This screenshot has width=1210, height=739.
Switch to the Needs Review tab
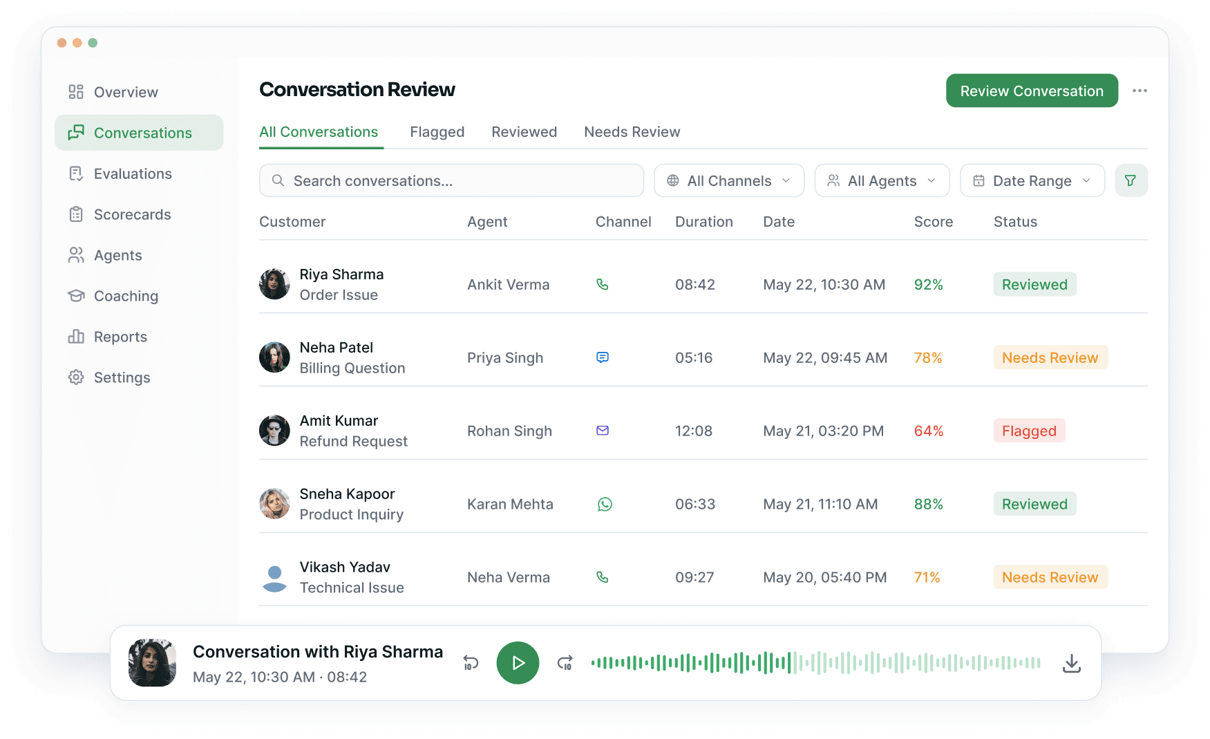pyautogui.click(x=632, y=132)
